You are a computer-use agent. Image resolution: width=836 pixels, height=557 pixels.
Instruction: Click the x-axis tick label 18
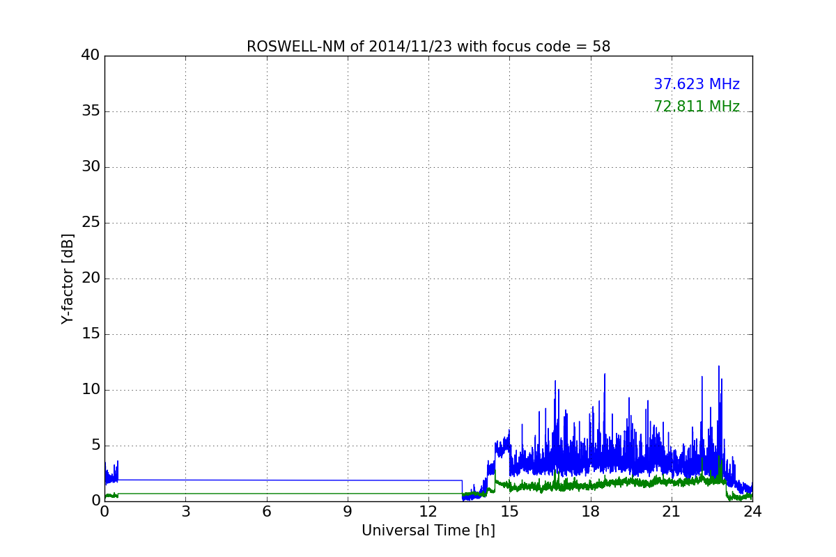(591, 512)
